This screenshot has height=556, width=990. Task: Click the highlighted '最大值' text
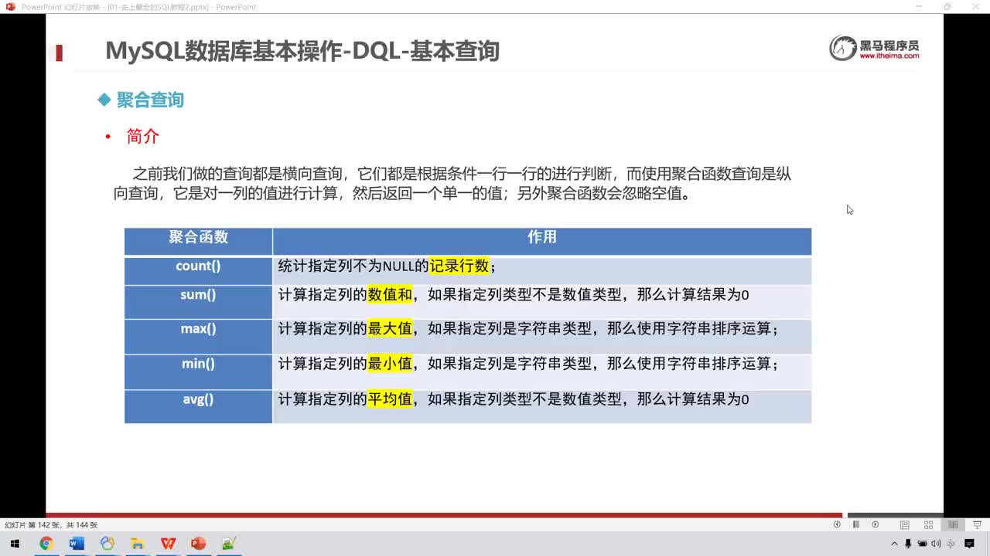pyautogui.click(x=390, y=329)
